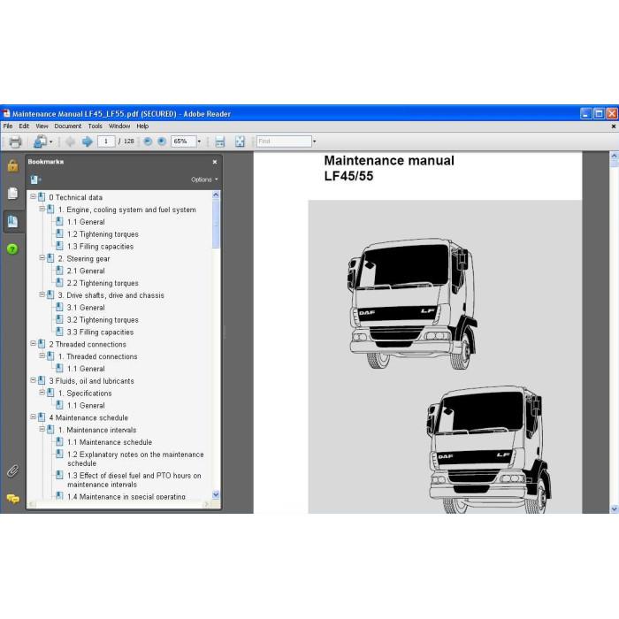Select 1.2 Tightening torques bookmark

click(x=103, y=234)
